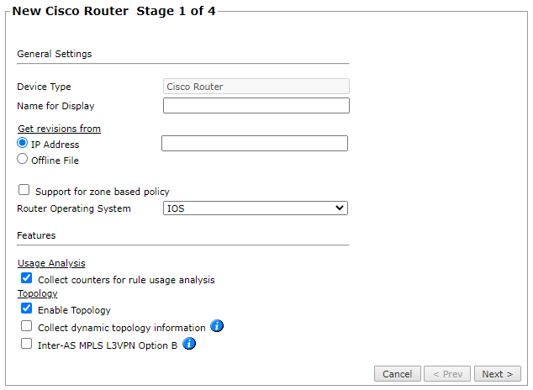Click the < Prev button
The width and height of the screenshot is (533, 390).
(x=446, y=374)
